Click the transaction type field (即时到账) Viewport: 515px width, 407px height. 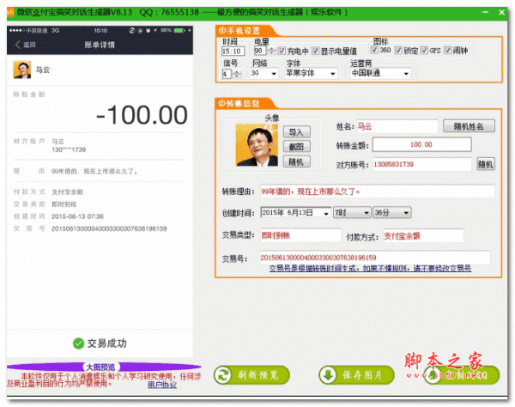pos(300,235)
